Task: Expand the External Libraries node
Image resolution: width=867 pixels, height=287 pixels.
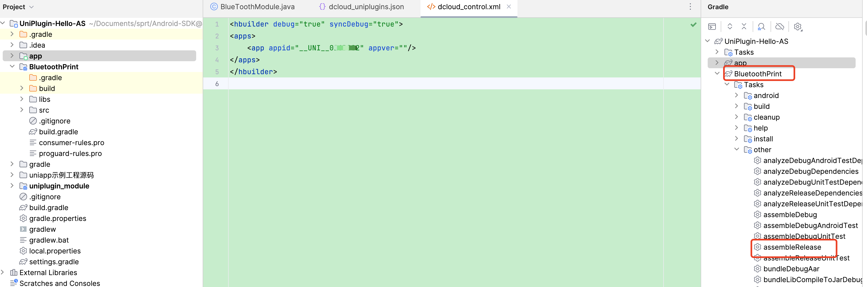Action: 3,272
